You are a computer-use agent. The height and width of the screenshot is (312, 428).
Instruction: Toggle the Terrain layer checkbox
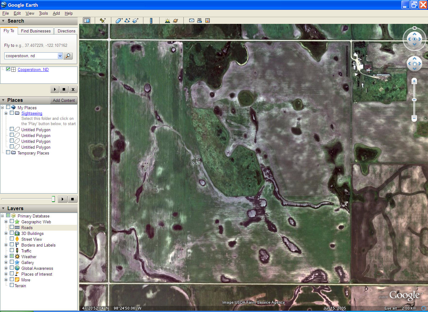pyautogui.click(x=12, y=285)
